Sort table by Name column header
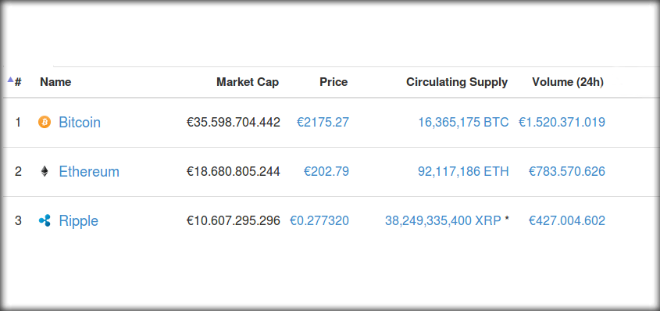660x311 pixels. coord(55,82)
